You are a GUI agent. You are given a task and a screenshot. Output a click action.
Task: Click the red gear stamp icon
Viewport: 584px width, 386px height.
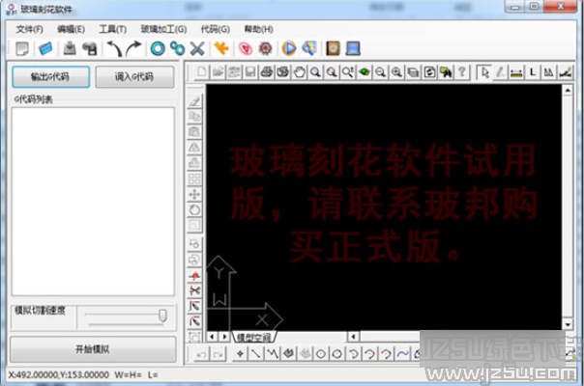266,48
